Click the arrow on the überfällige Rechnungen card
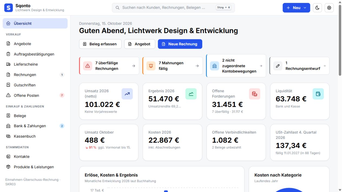The height and width of the screenshot is (192, 342). [x=134, y=66]
